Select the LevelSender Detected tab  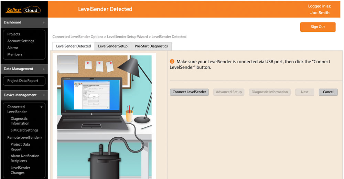pos(73,46)
